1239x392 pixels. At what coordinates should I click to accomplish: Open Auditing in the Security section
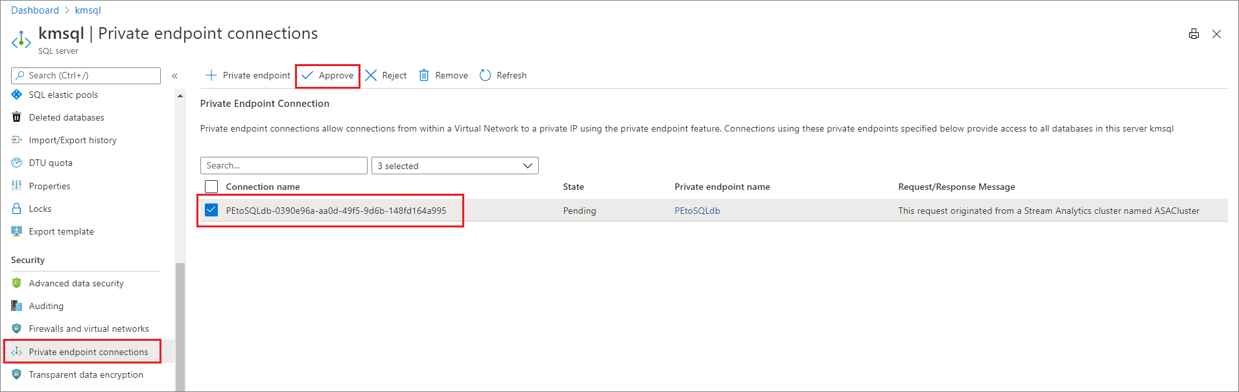pyautogui.click(x=46, y=306)
